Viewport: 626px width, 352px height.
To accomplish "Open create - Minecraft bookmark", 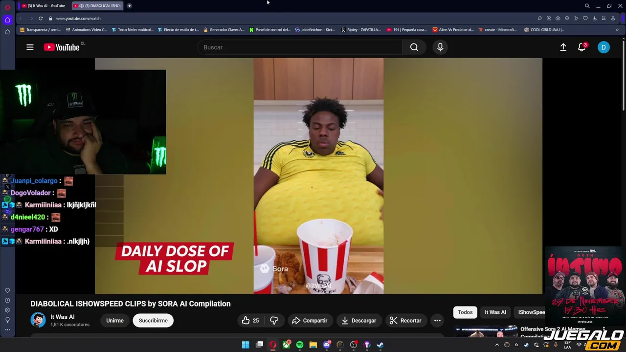I will (x=497, y=30).
